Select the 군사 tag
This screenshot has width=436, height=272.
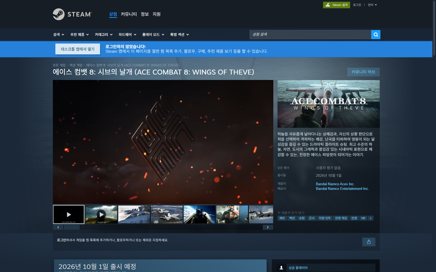tap(312, 218)
